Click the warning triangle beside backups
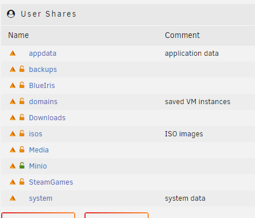Viewport: 255px width, 218px height. pos(13,69)
